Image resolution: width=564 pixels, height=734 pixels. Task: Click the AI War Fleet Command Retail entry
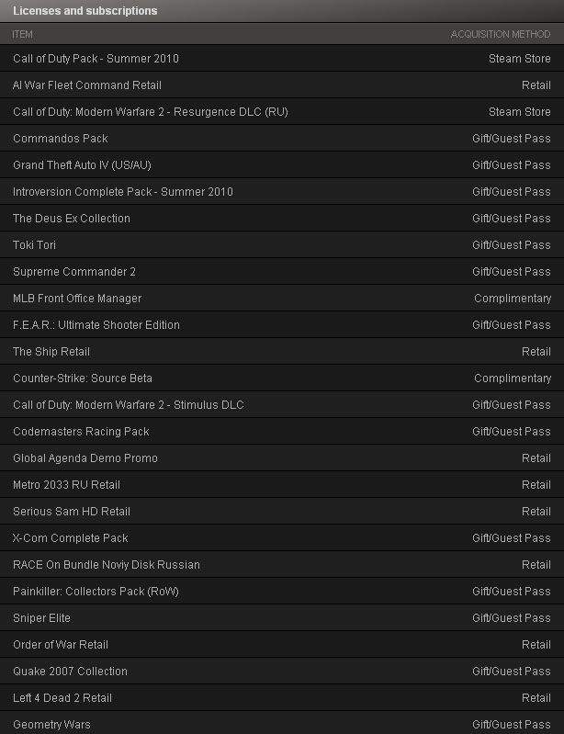coord(282,85)
